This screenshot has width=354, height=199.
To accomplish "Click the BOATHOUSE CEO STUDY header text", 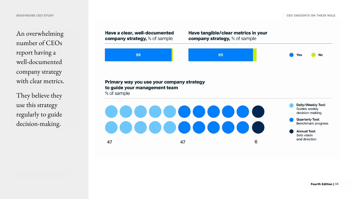I will (x=35, y=15).
